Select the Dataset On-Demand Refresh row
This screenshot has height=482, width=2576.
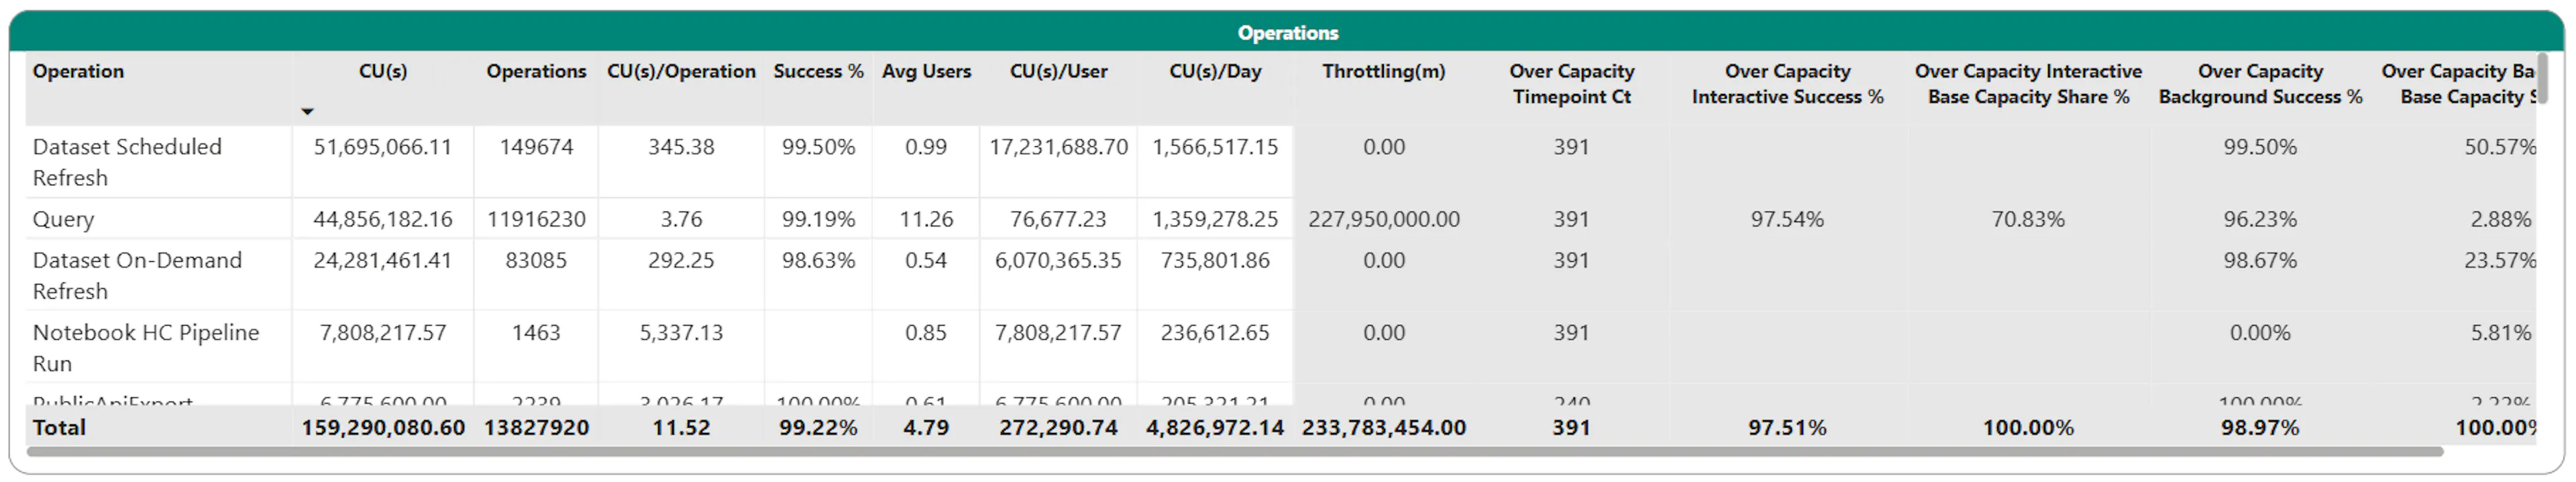(1280, 275)
